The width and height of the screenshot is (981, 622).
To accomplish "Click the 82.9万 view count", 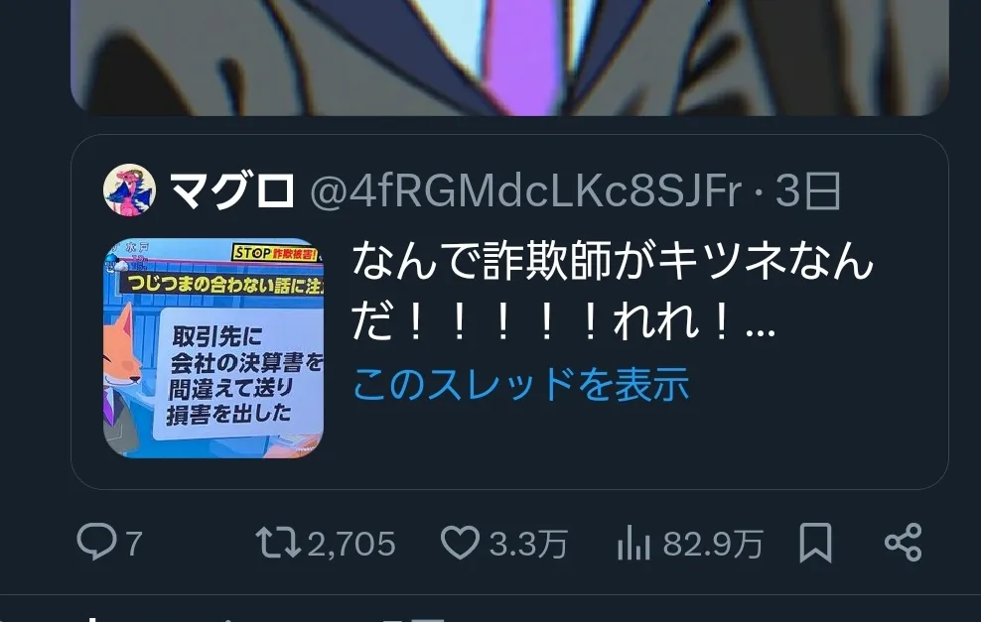I will (x=713, y=544).
